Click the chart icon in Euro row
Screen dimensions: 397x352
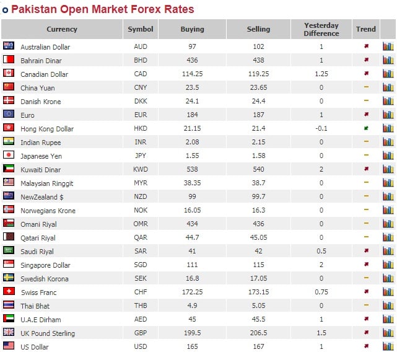pos(388,115)
